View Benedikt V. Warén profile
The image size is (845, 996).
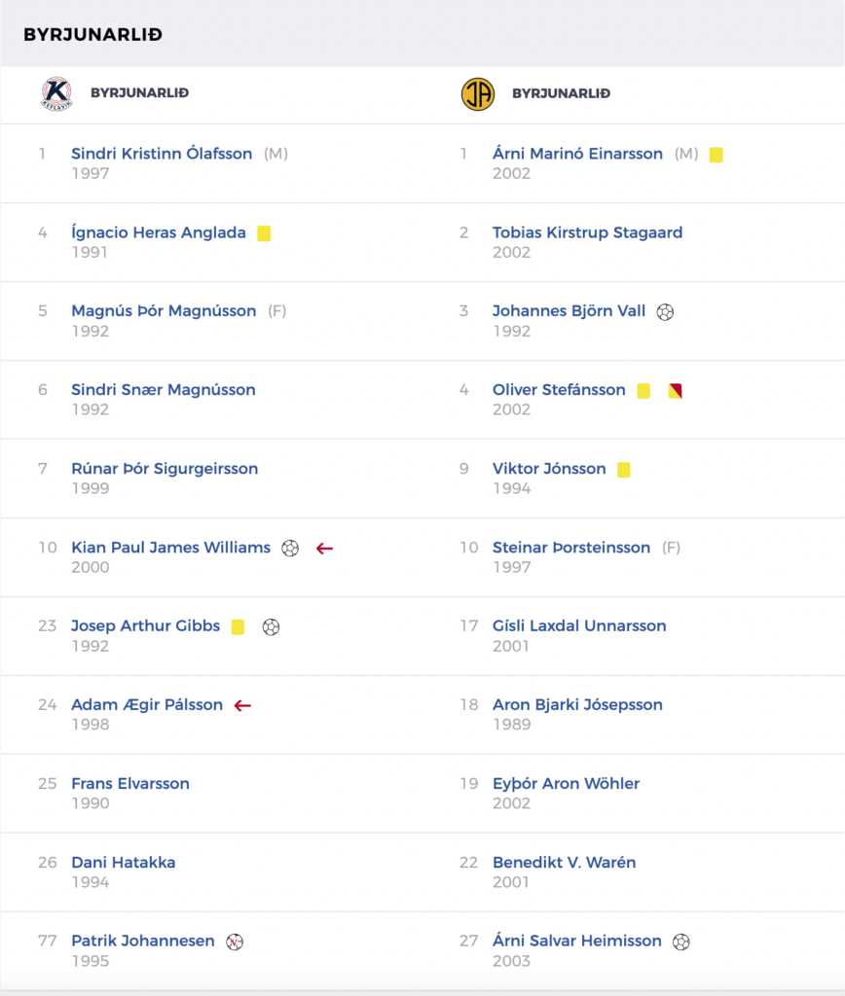(x=564, y=863)
